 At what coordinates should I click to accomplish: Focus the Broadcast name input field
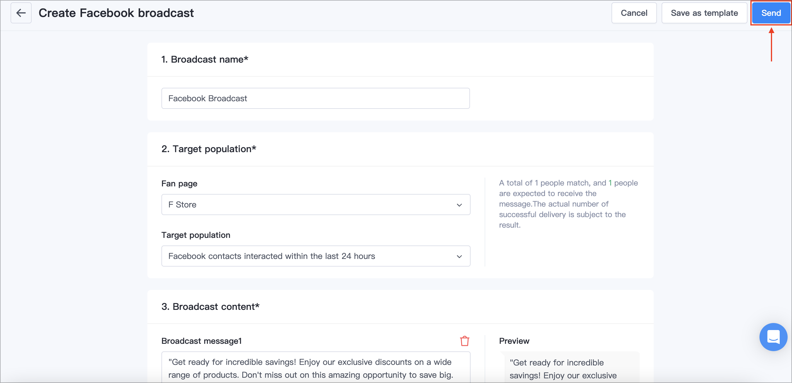coord(316,98)
